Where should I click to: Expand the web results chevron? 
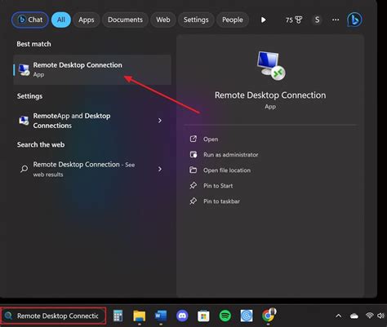click(x=160, y=169)
